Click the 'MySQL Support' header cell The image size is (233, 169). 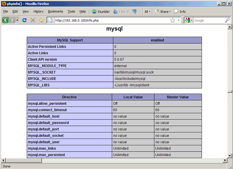(70, 40)
